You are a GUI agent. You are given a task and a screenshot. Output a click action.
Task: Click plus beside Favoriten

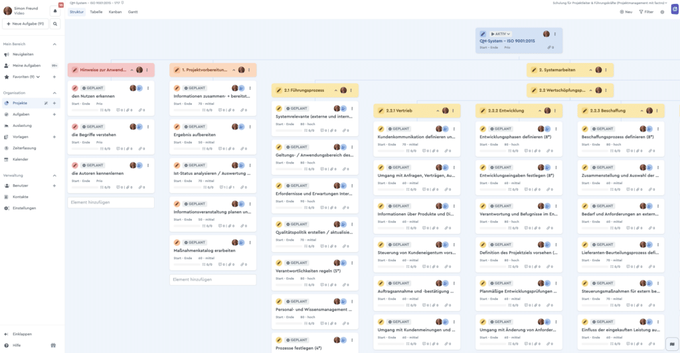pos(54,77)
